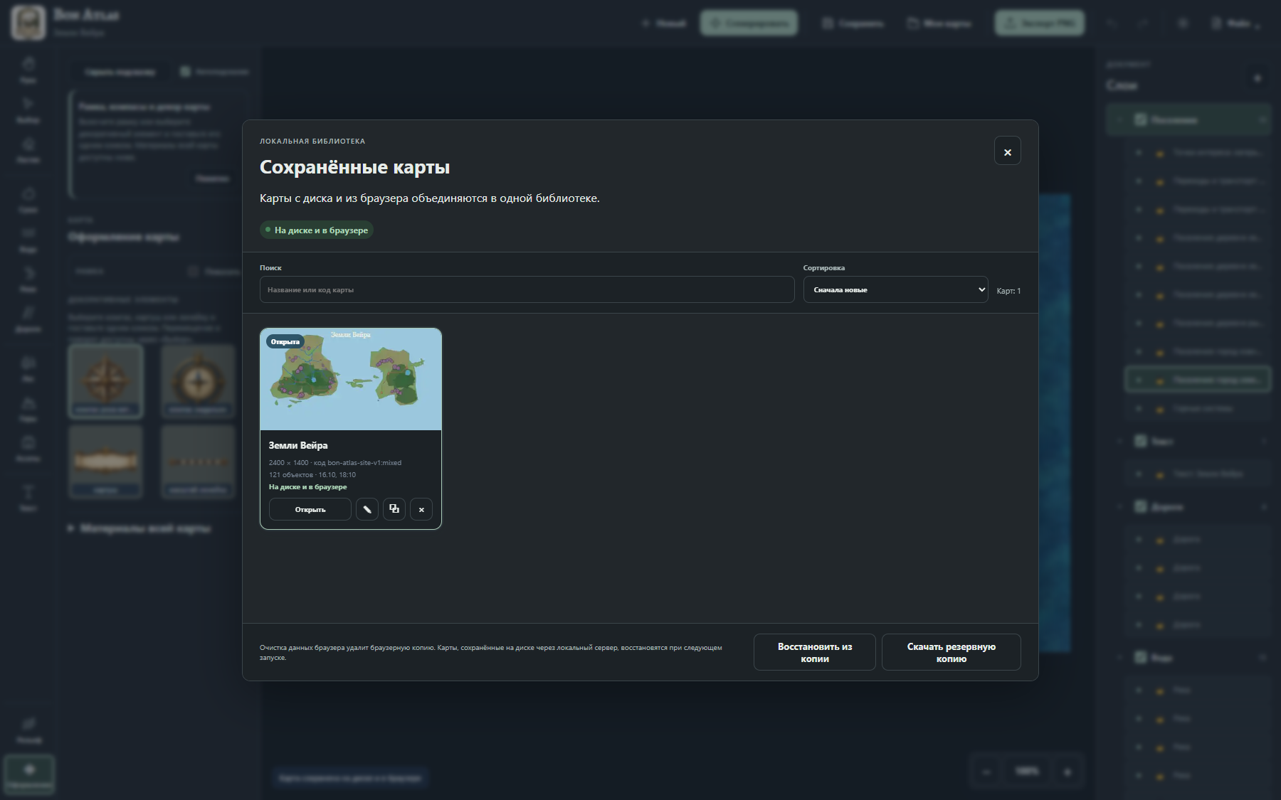The image size is (1281, 800).
Task: Delete the Земли Вейра map card
Action: (421, 509)
